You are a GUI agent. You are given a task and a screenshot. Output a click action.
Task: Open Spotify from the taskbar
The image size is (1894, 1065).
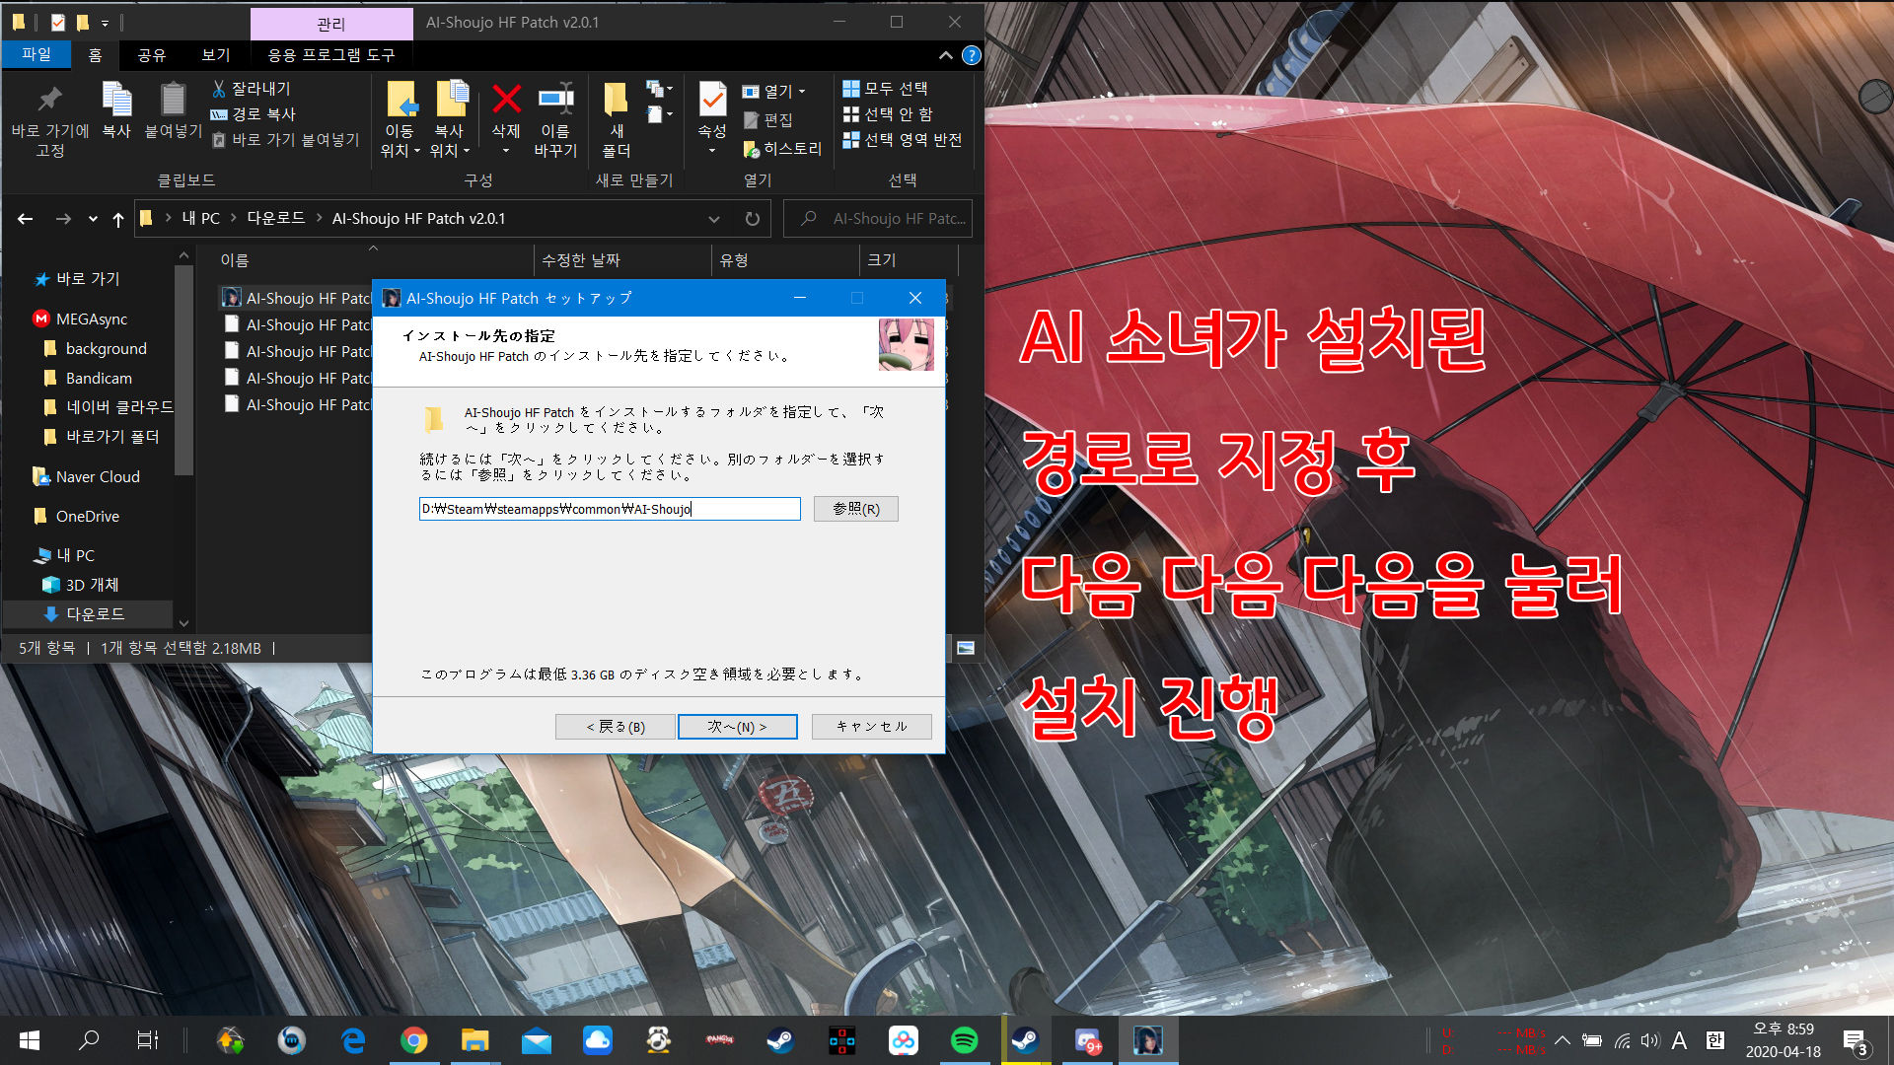(965, 1040)
